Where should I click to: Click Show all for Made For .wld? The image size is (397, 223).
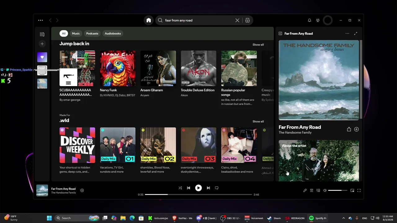258,121
